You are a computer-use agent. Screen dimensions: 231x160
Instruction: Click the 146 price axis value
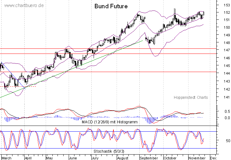pyautogui.click(x=227, y=58)
